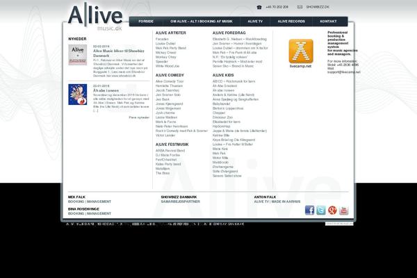Open Anders & Katrine (Lille Nørd) link
This screenshot has width=417, height=278.
[x=234, y=95]
